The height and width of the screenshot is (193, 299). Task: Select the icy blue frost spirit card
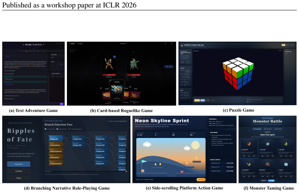coord(286,169)
